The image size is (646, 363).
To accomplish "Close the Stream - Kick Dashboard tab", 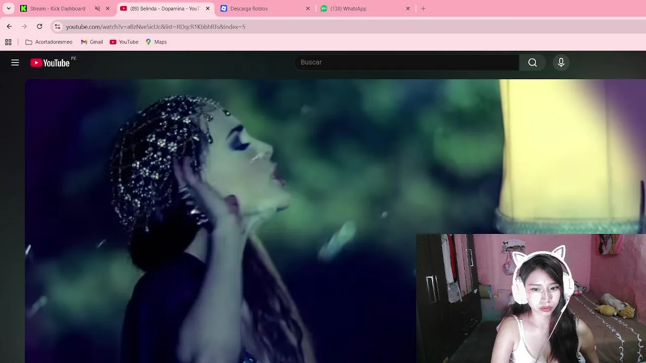I will [107, 9].
